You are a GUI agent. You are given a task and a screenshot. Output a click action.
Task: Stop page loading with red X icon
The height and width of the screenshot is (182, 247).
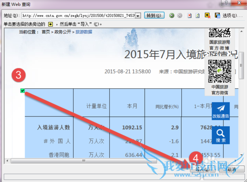(x=190, y=16)
